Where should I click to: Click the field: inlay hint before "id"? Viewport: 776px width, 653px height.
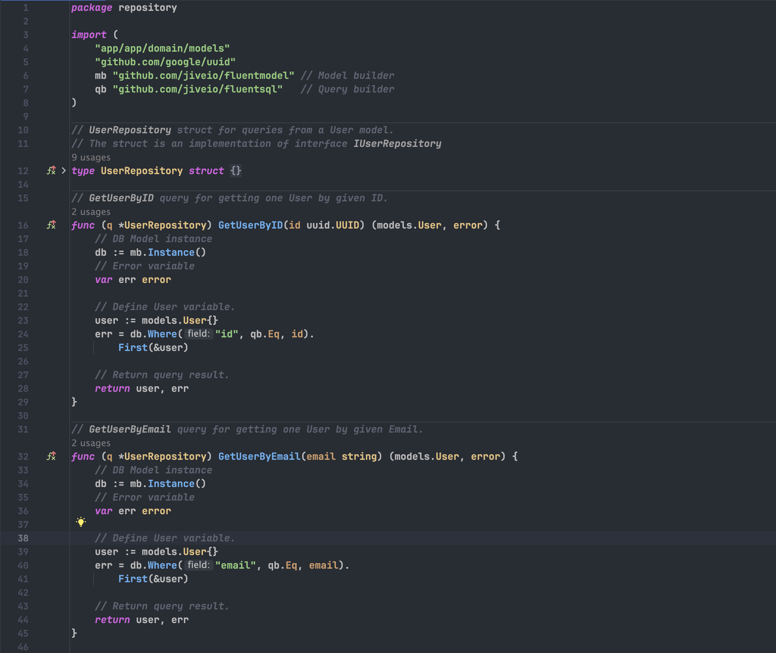(x=199, y=334)
